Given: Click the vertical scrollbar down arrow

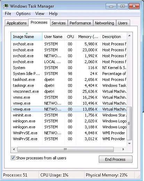Looking at the screenshot, I should click(129, 144).
